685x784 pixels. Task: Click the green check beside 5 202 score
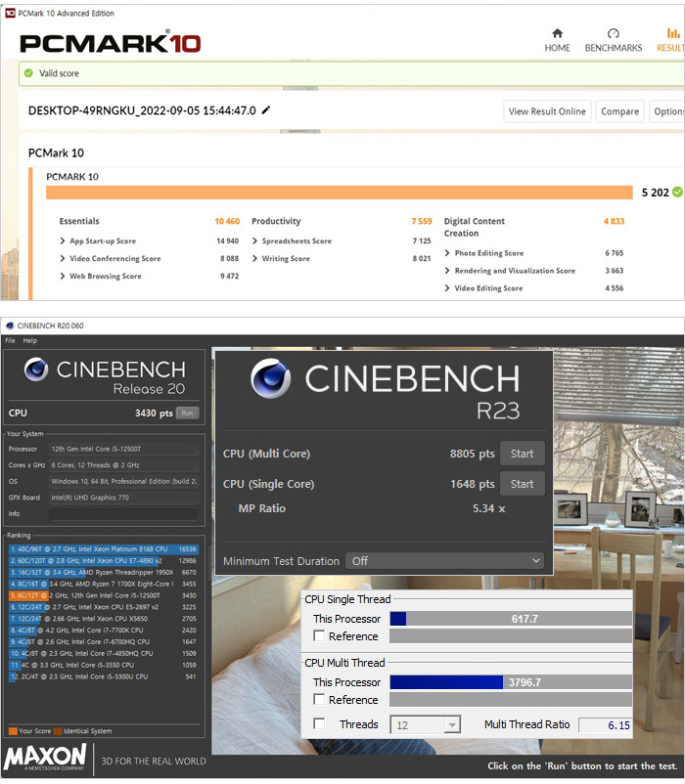pyautogui.click(x=677, y=192)
